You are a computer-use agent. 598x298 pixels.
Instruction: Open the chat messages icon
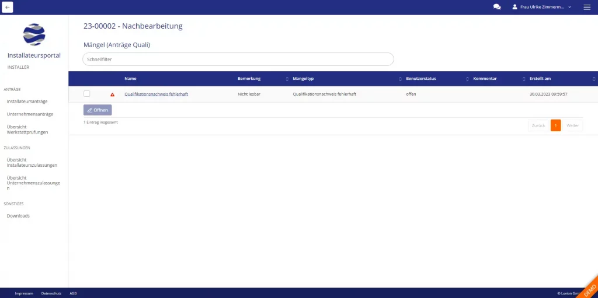pos(497,7)
